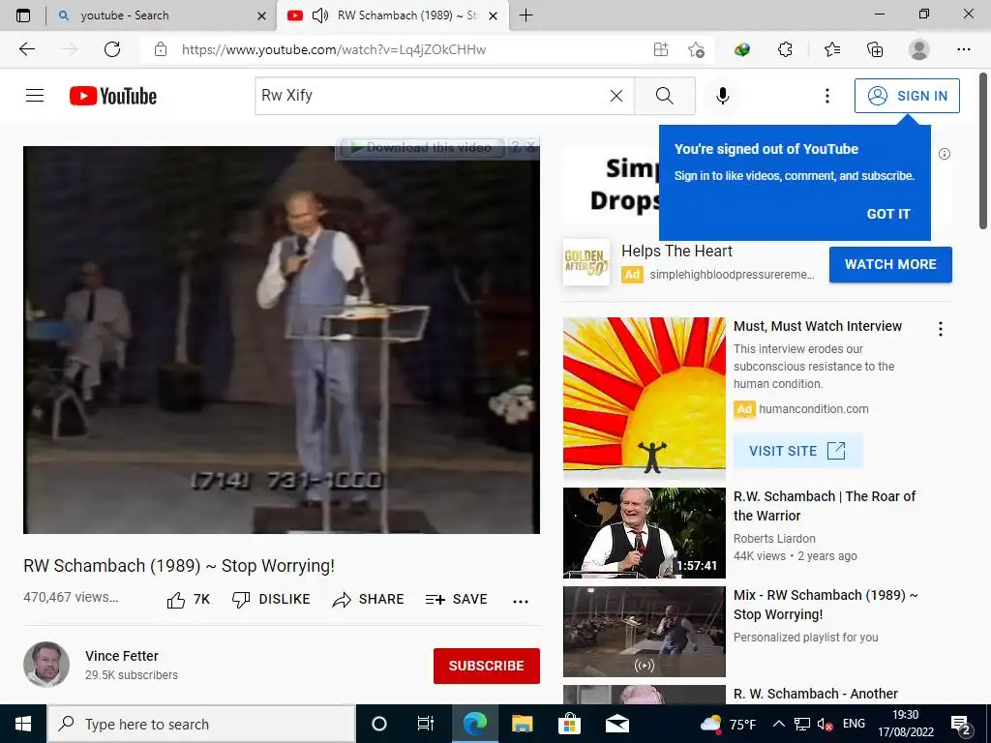
Task: Open the Collections icon
Action: tap(875, 49)
